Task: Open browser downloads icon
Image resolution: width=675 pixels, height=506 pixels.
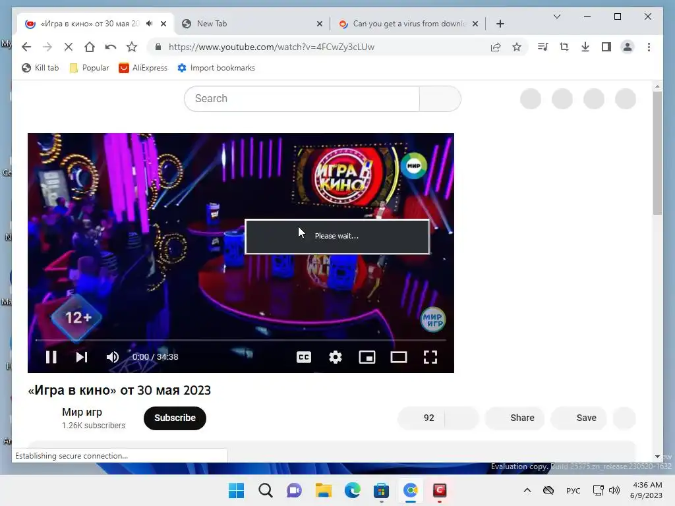Action: click(x=585, y=47)
